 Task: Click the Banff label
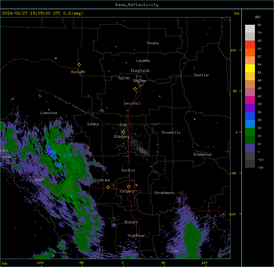pos(39,180)
